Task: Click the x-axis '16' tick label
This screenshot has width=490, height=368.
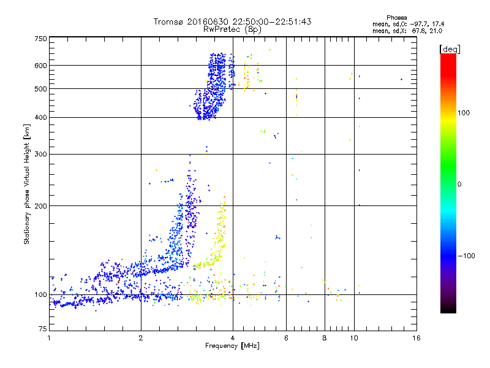Action: [417, 338]
